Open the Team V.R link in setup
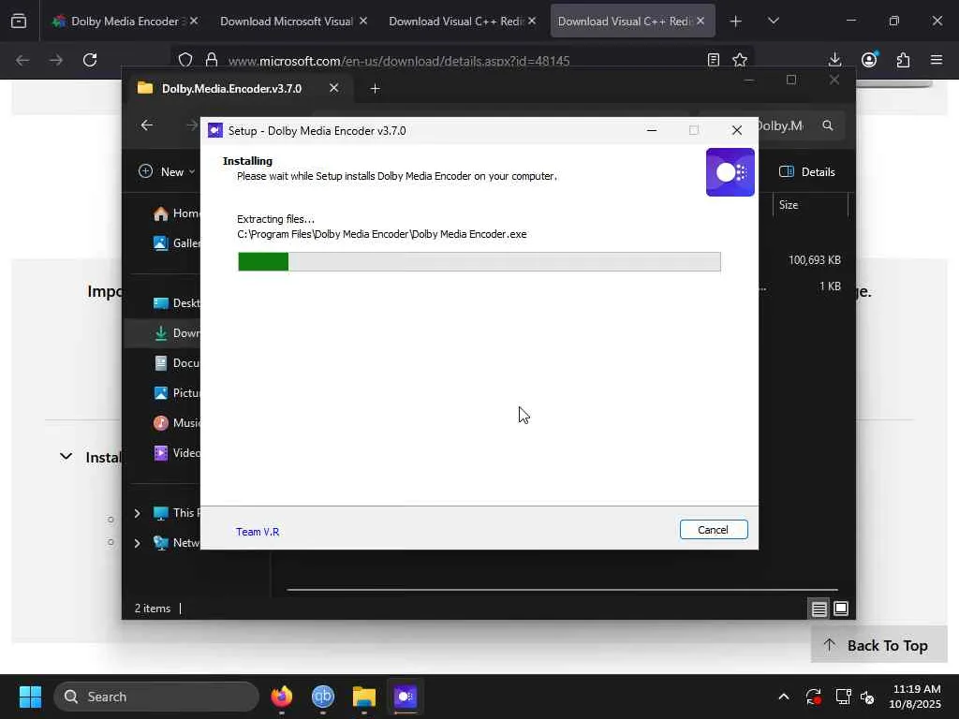This screenshot has height=719, width=959. tap(258, 532)
